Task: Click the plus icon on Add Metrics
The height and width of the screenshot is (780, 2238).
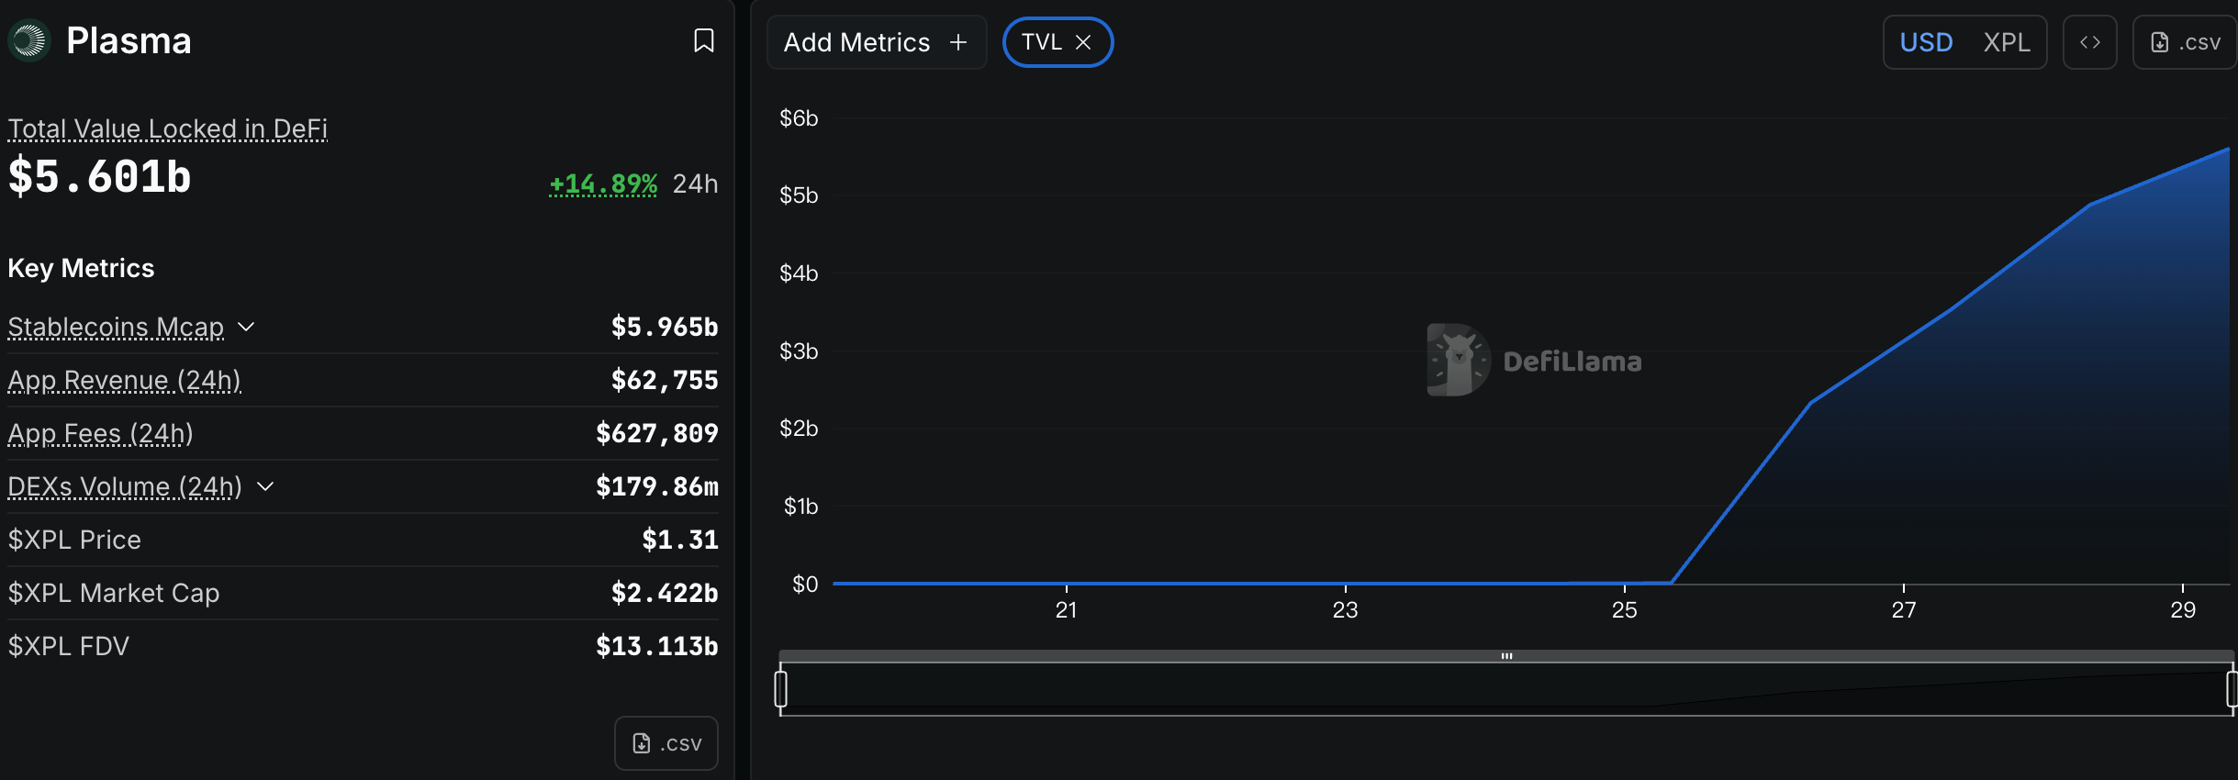Action: coord(957,41)
